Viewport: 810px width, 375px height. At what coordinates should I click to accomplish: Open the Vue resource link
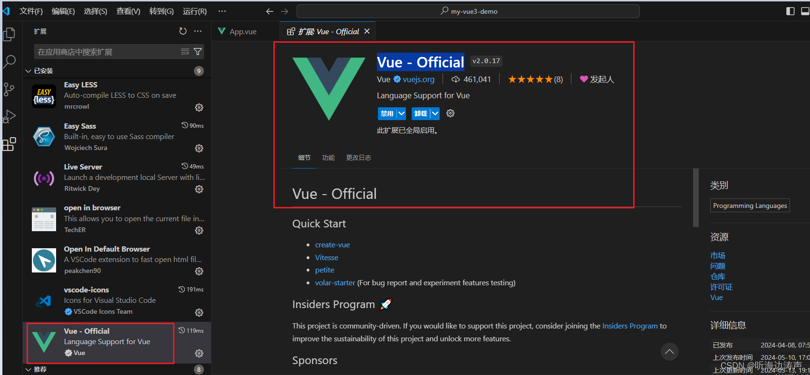pyautogui.click(x=716, y=297)
